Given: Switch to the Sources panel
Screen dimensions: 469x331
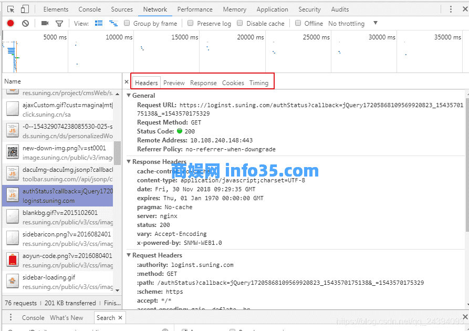Looking at the screenshot, I should (x=122, y=9).
